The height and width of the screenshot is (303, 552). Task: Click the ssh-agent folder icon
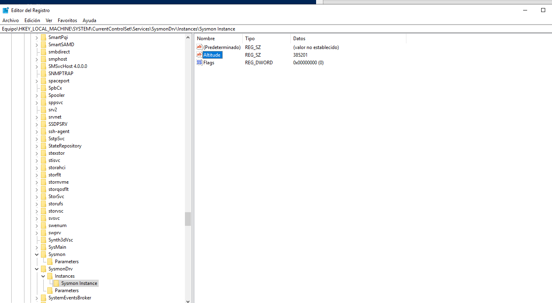[44, 131]
